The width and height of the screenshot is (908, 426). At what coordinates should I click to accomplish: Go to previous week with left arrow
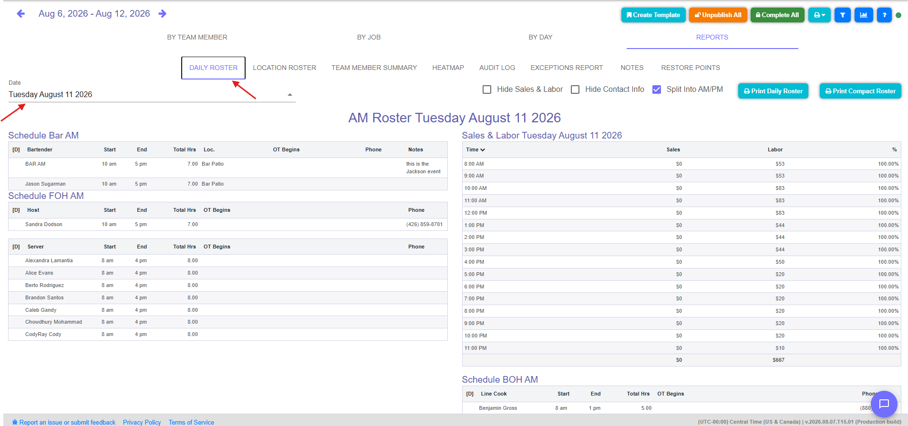pyautogui.click(x=21, y=14)
